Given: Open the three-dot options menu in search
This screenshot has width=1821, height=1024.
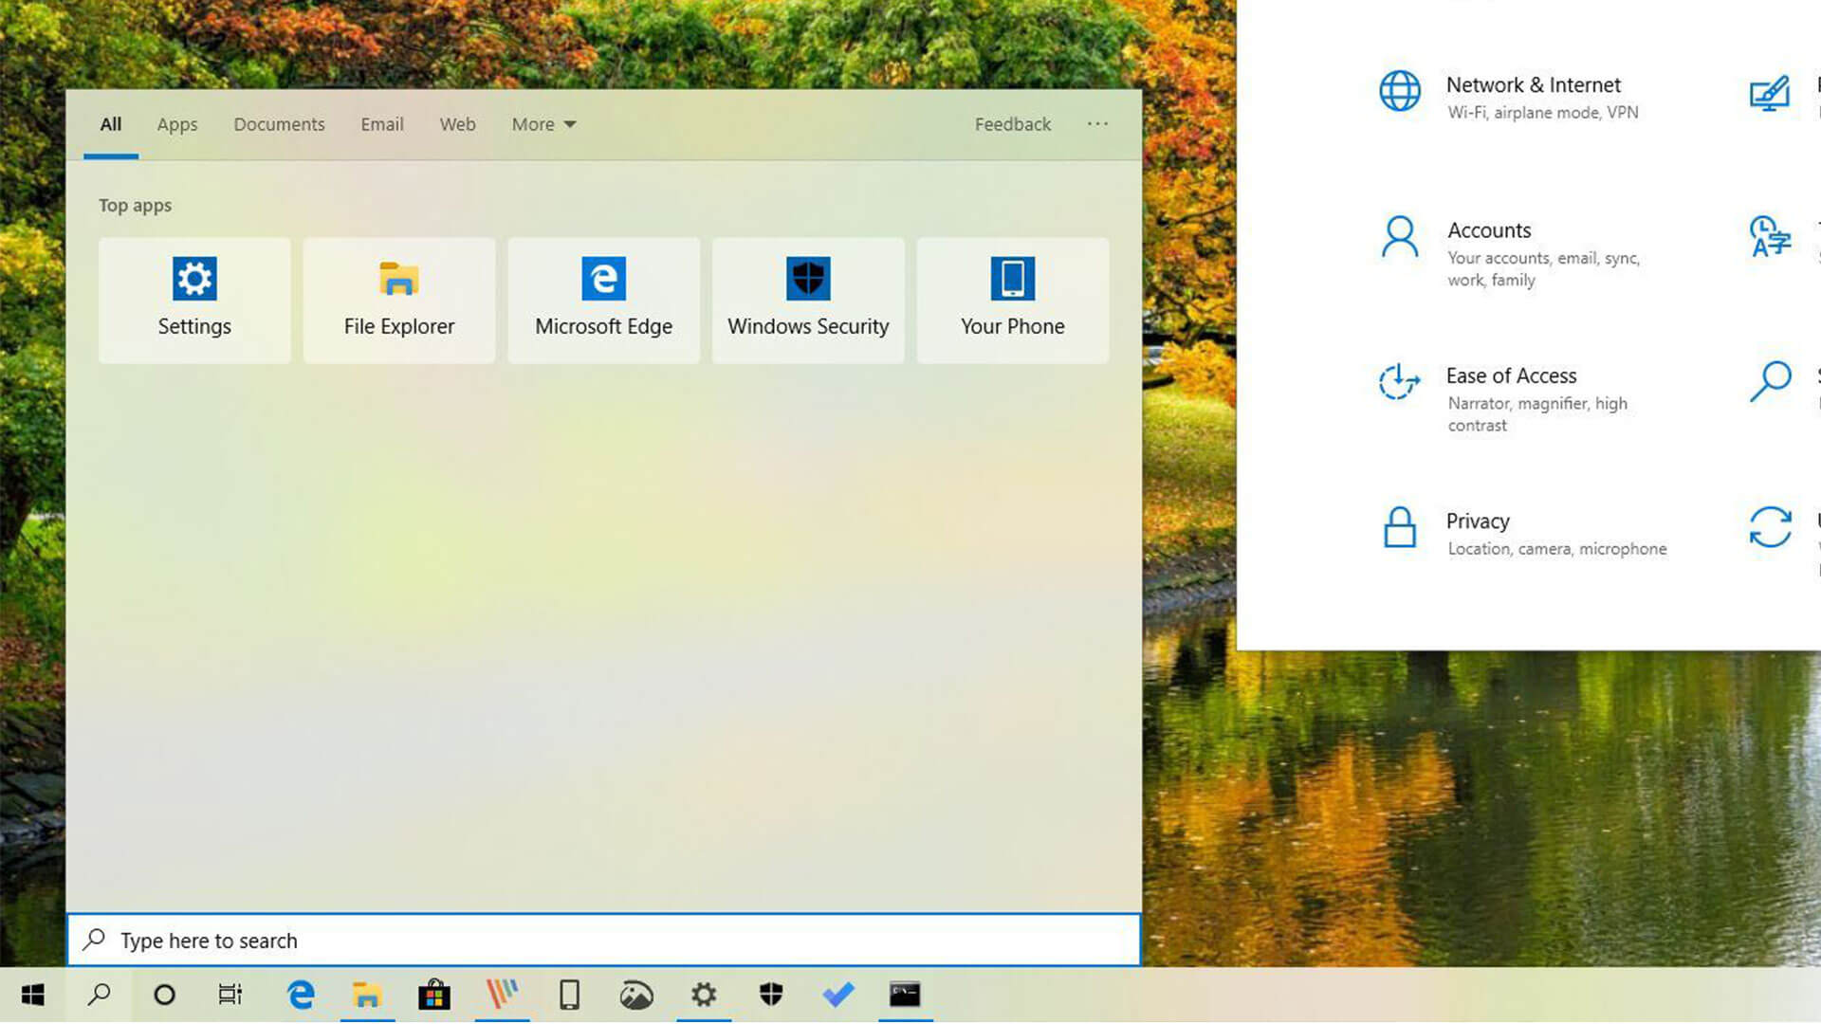Looking at the screenshot, I should (x=1097, y=124).
